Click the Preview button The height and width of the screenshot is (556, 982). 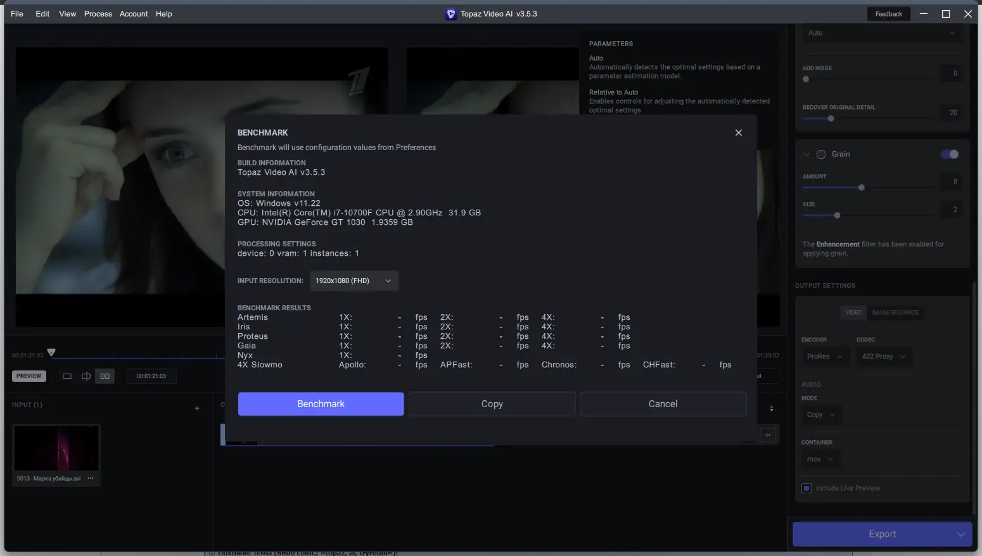point(29,376)
